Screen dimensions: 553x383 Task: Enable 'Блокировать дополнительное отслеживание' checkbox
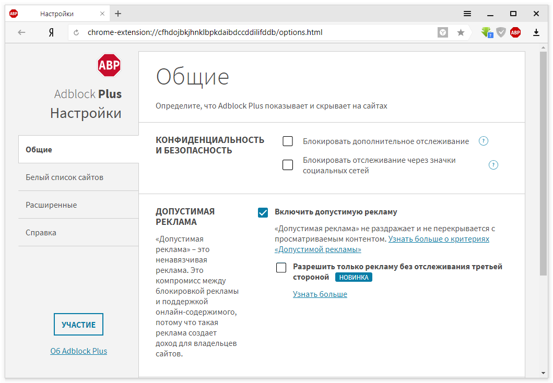click(288, 141)
